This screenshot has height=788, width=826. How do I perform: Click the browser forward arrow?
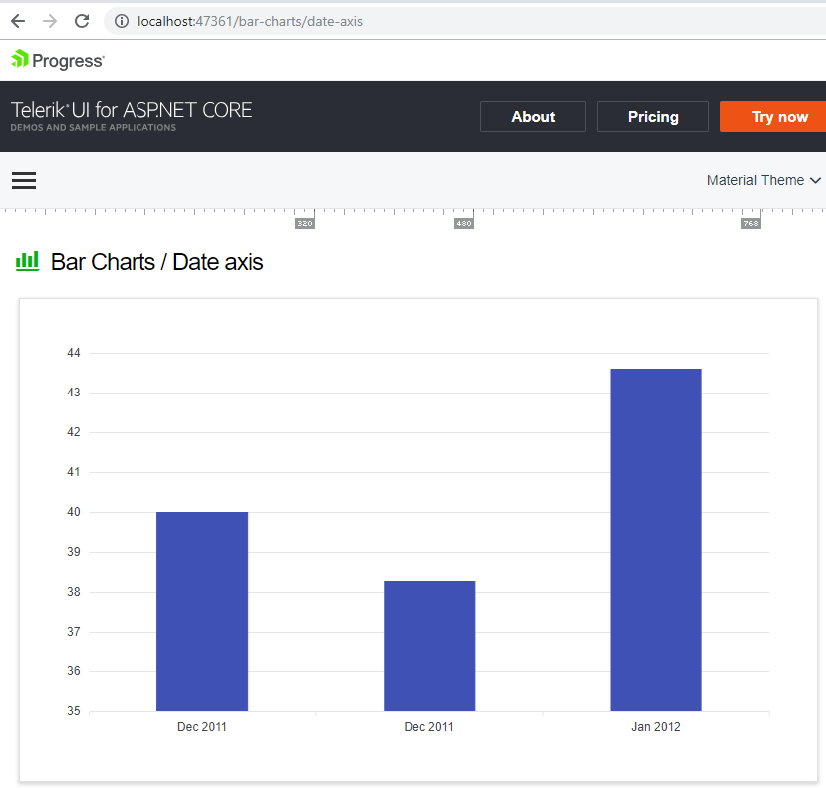pyautogui.click(x=50, y=21)
